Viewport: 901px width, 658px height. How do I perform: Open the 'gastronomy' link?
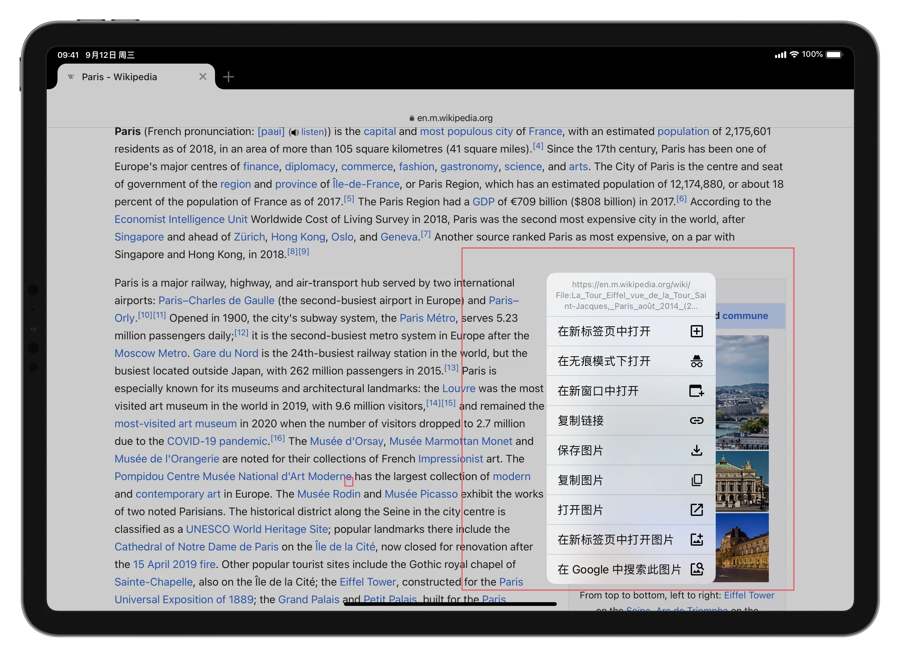469,166
